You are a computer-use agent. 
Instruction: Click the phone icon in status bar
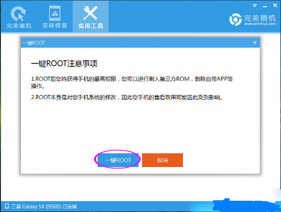[x=7, y=206]
